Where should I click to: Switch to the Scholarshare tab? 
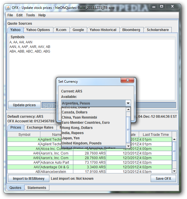pos(158,30)
